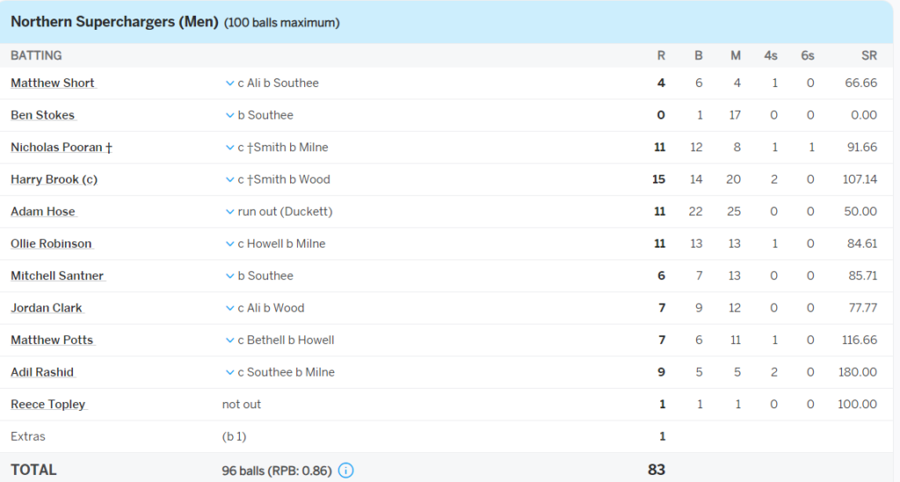The height and width of the screenshot is (482, 900).
Task: Open Harry Brook (c) player link
Action: click(x=54, y=180)
